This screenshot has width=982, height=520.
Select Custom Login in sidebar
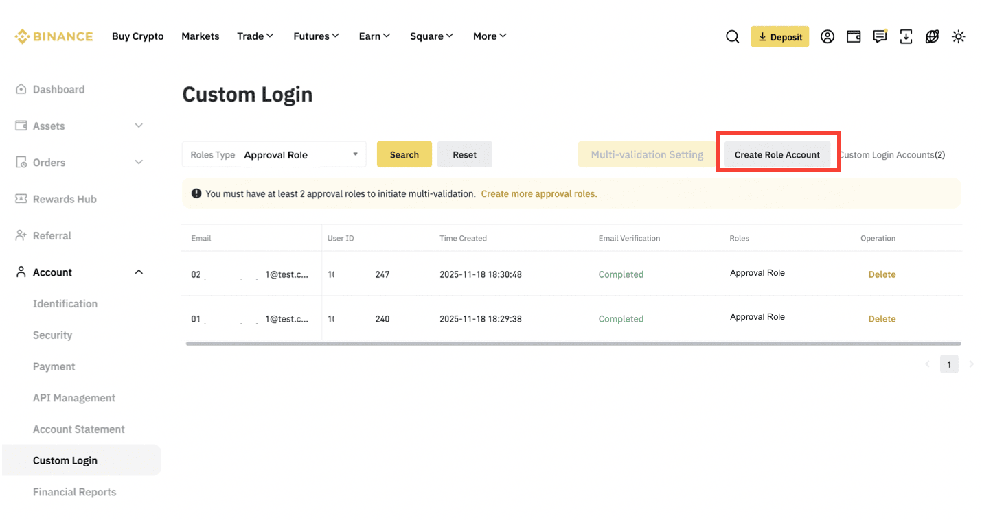[x=82, y=460]
